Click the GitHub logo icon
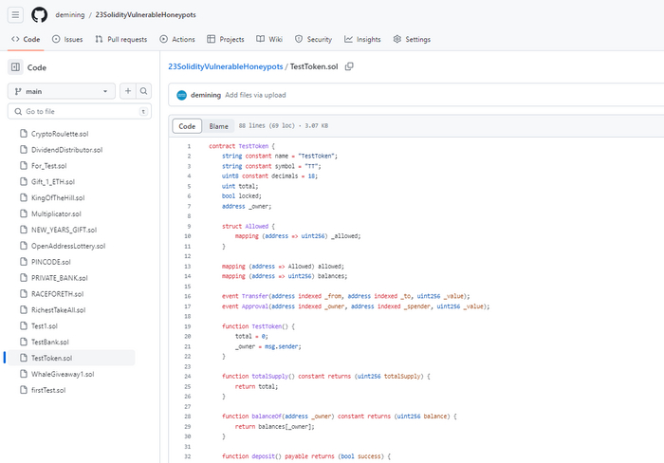The image size is (664, 463). click(39, 16)
